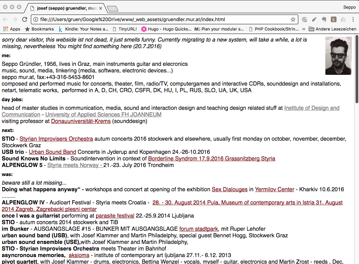Open the PHP Cookbook bookmark
The height and width of the screenshot is (264, 359).
274,29
